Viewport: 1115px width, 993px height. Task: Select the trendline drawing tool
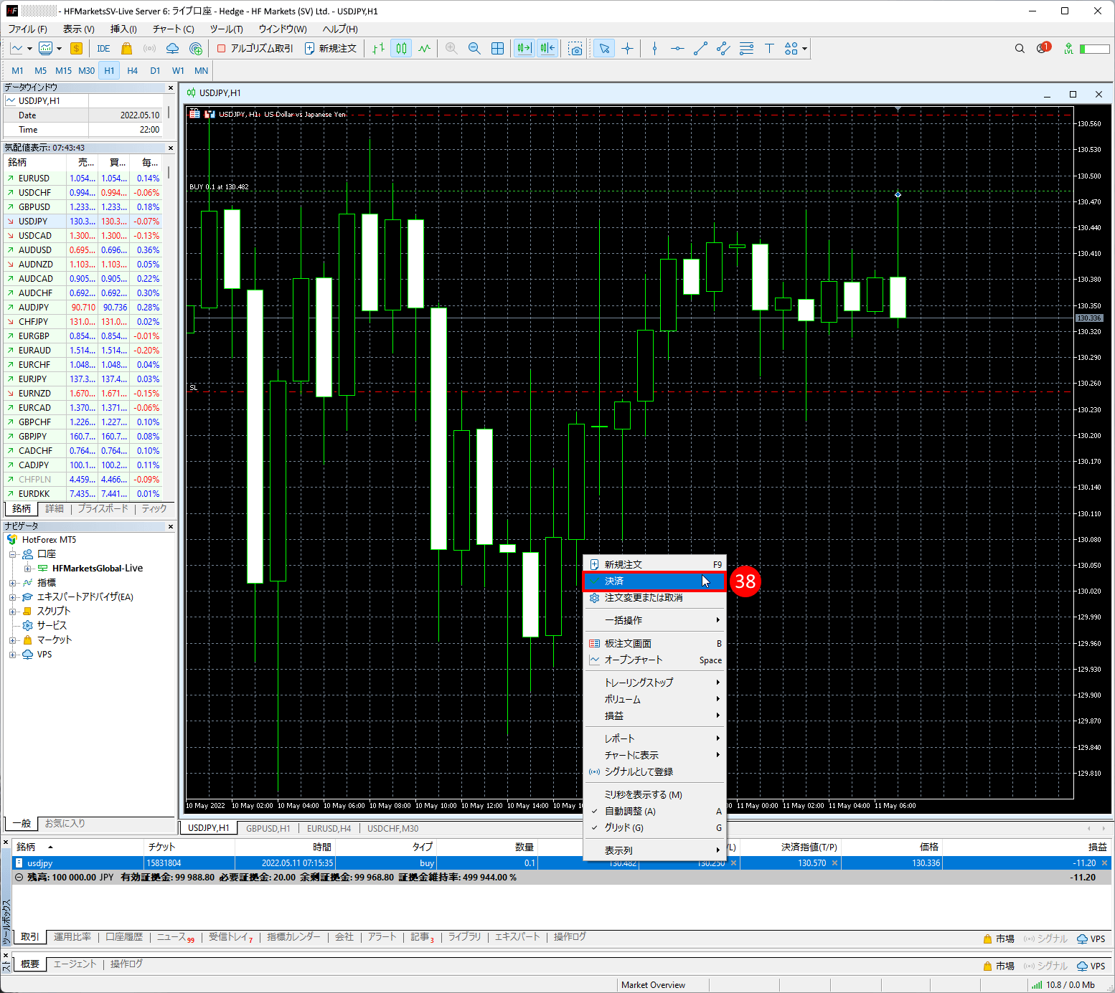point(701,48)
